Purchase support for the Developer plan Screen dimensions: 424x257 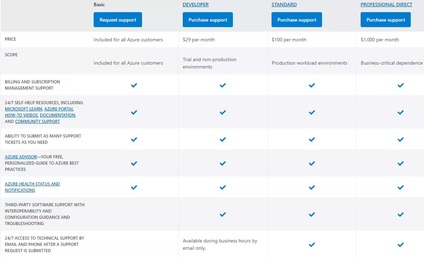pyautogui.click(x=207, y=20)
